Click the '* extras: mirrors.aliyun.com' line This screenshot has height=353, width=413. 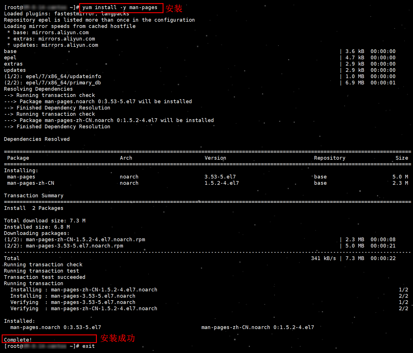[x=51, y=39]
